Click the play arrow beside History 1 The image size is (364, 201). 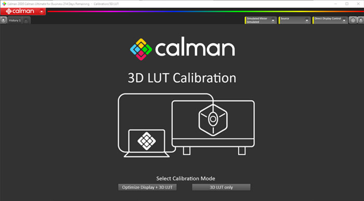coord(3,20)
